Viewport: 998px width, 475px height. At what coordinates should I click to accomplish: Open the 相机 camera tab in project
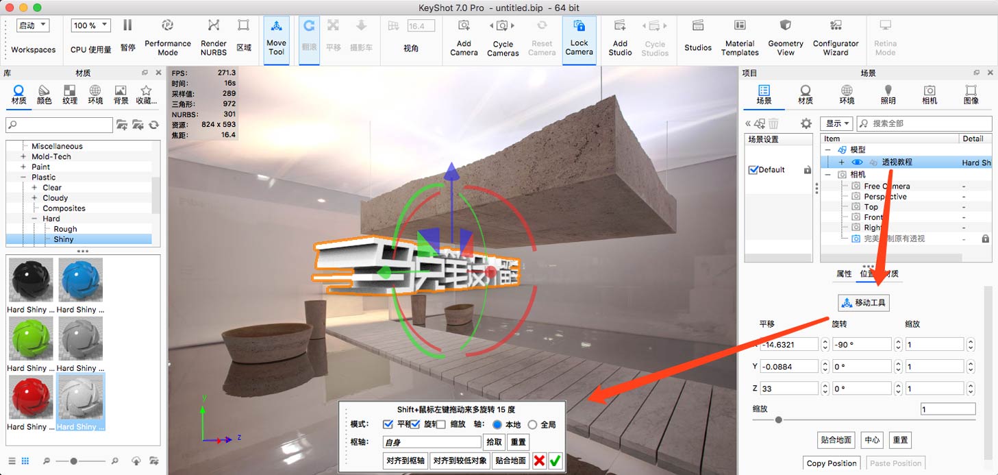[930, 95]
